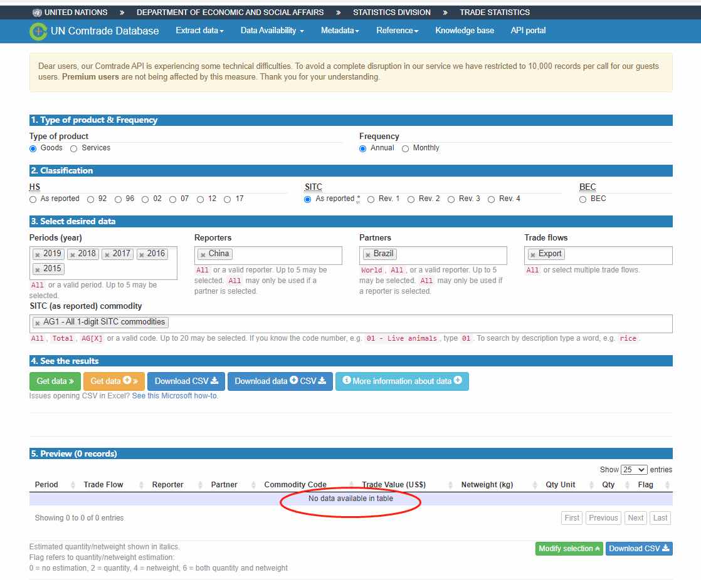Sort table by Period column
The width and height of the screenshot is (701, 580).
pyautogui.click(x=54, y=484)
